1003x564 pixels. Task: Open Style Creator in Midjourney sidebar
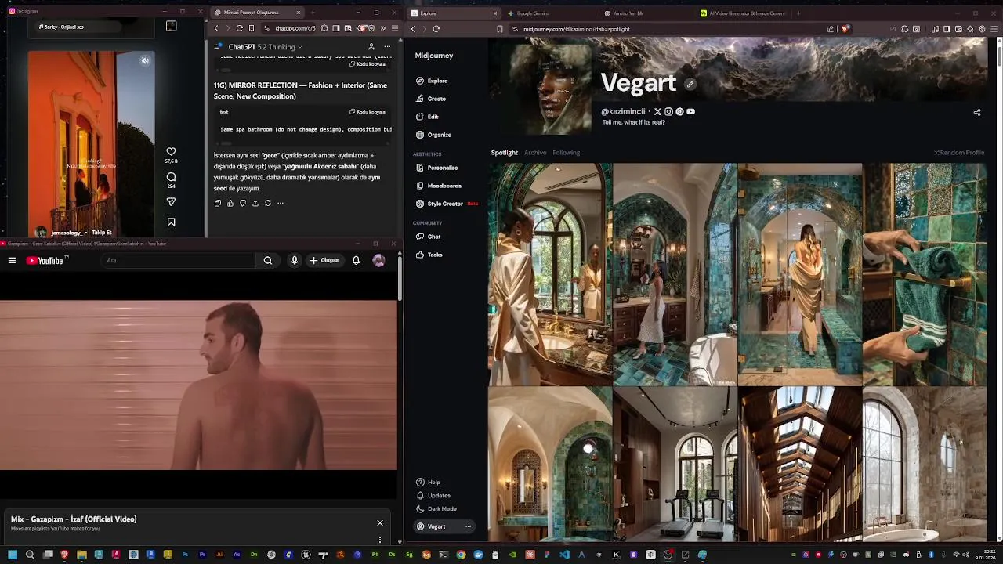click(x=446, y=204)
